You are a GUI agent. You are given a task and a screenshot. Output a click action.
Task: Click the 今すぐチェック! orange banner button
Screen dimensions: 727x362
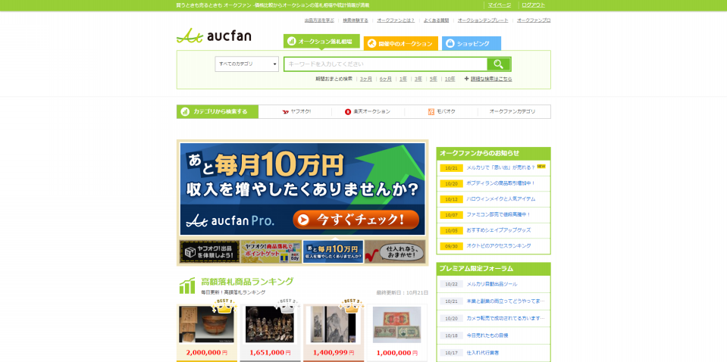(x=356, y=220)
